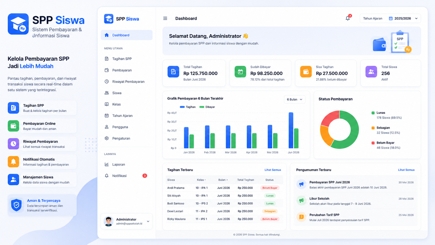Viewport: 435px width, 245px height.
Task: Click the admin@sppsekolah.id email text
Action: (129, 224)
